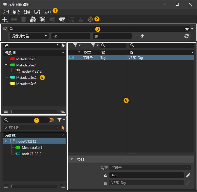Click the pencil edit icon beside Tag key

(188, 175)
